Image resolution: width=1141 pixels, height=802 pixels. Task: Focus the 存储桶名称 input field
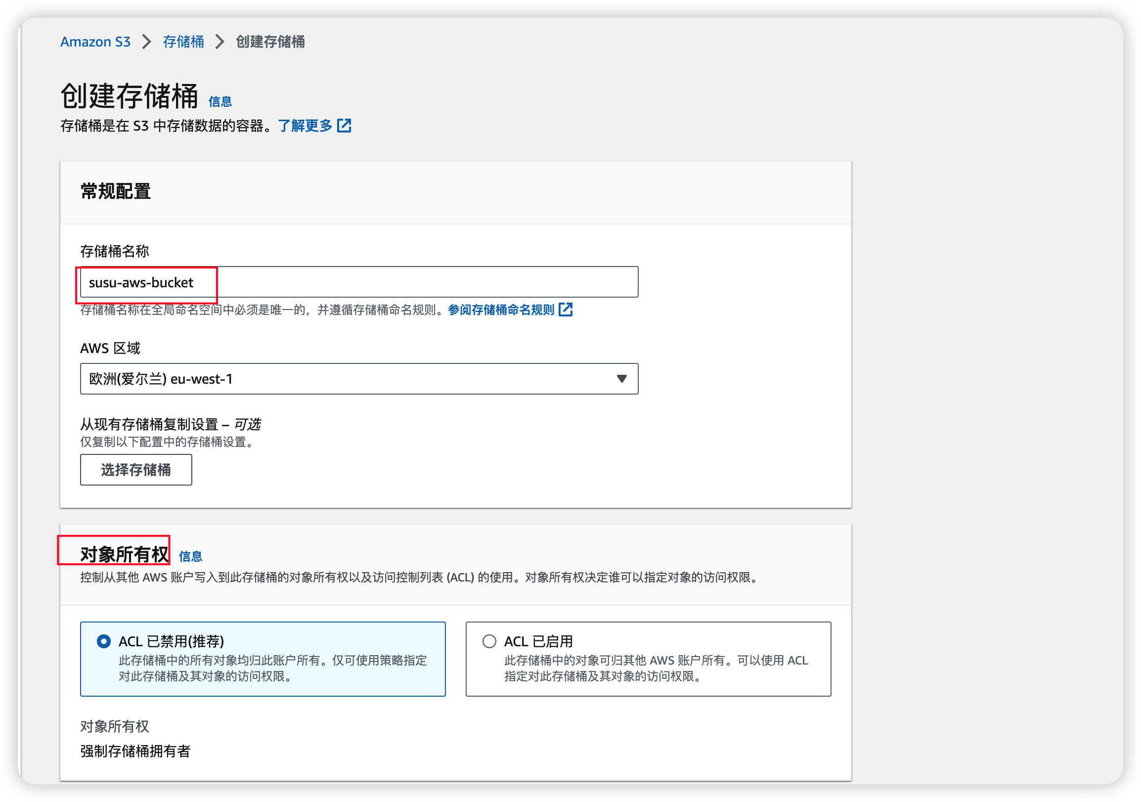point(359,282)
